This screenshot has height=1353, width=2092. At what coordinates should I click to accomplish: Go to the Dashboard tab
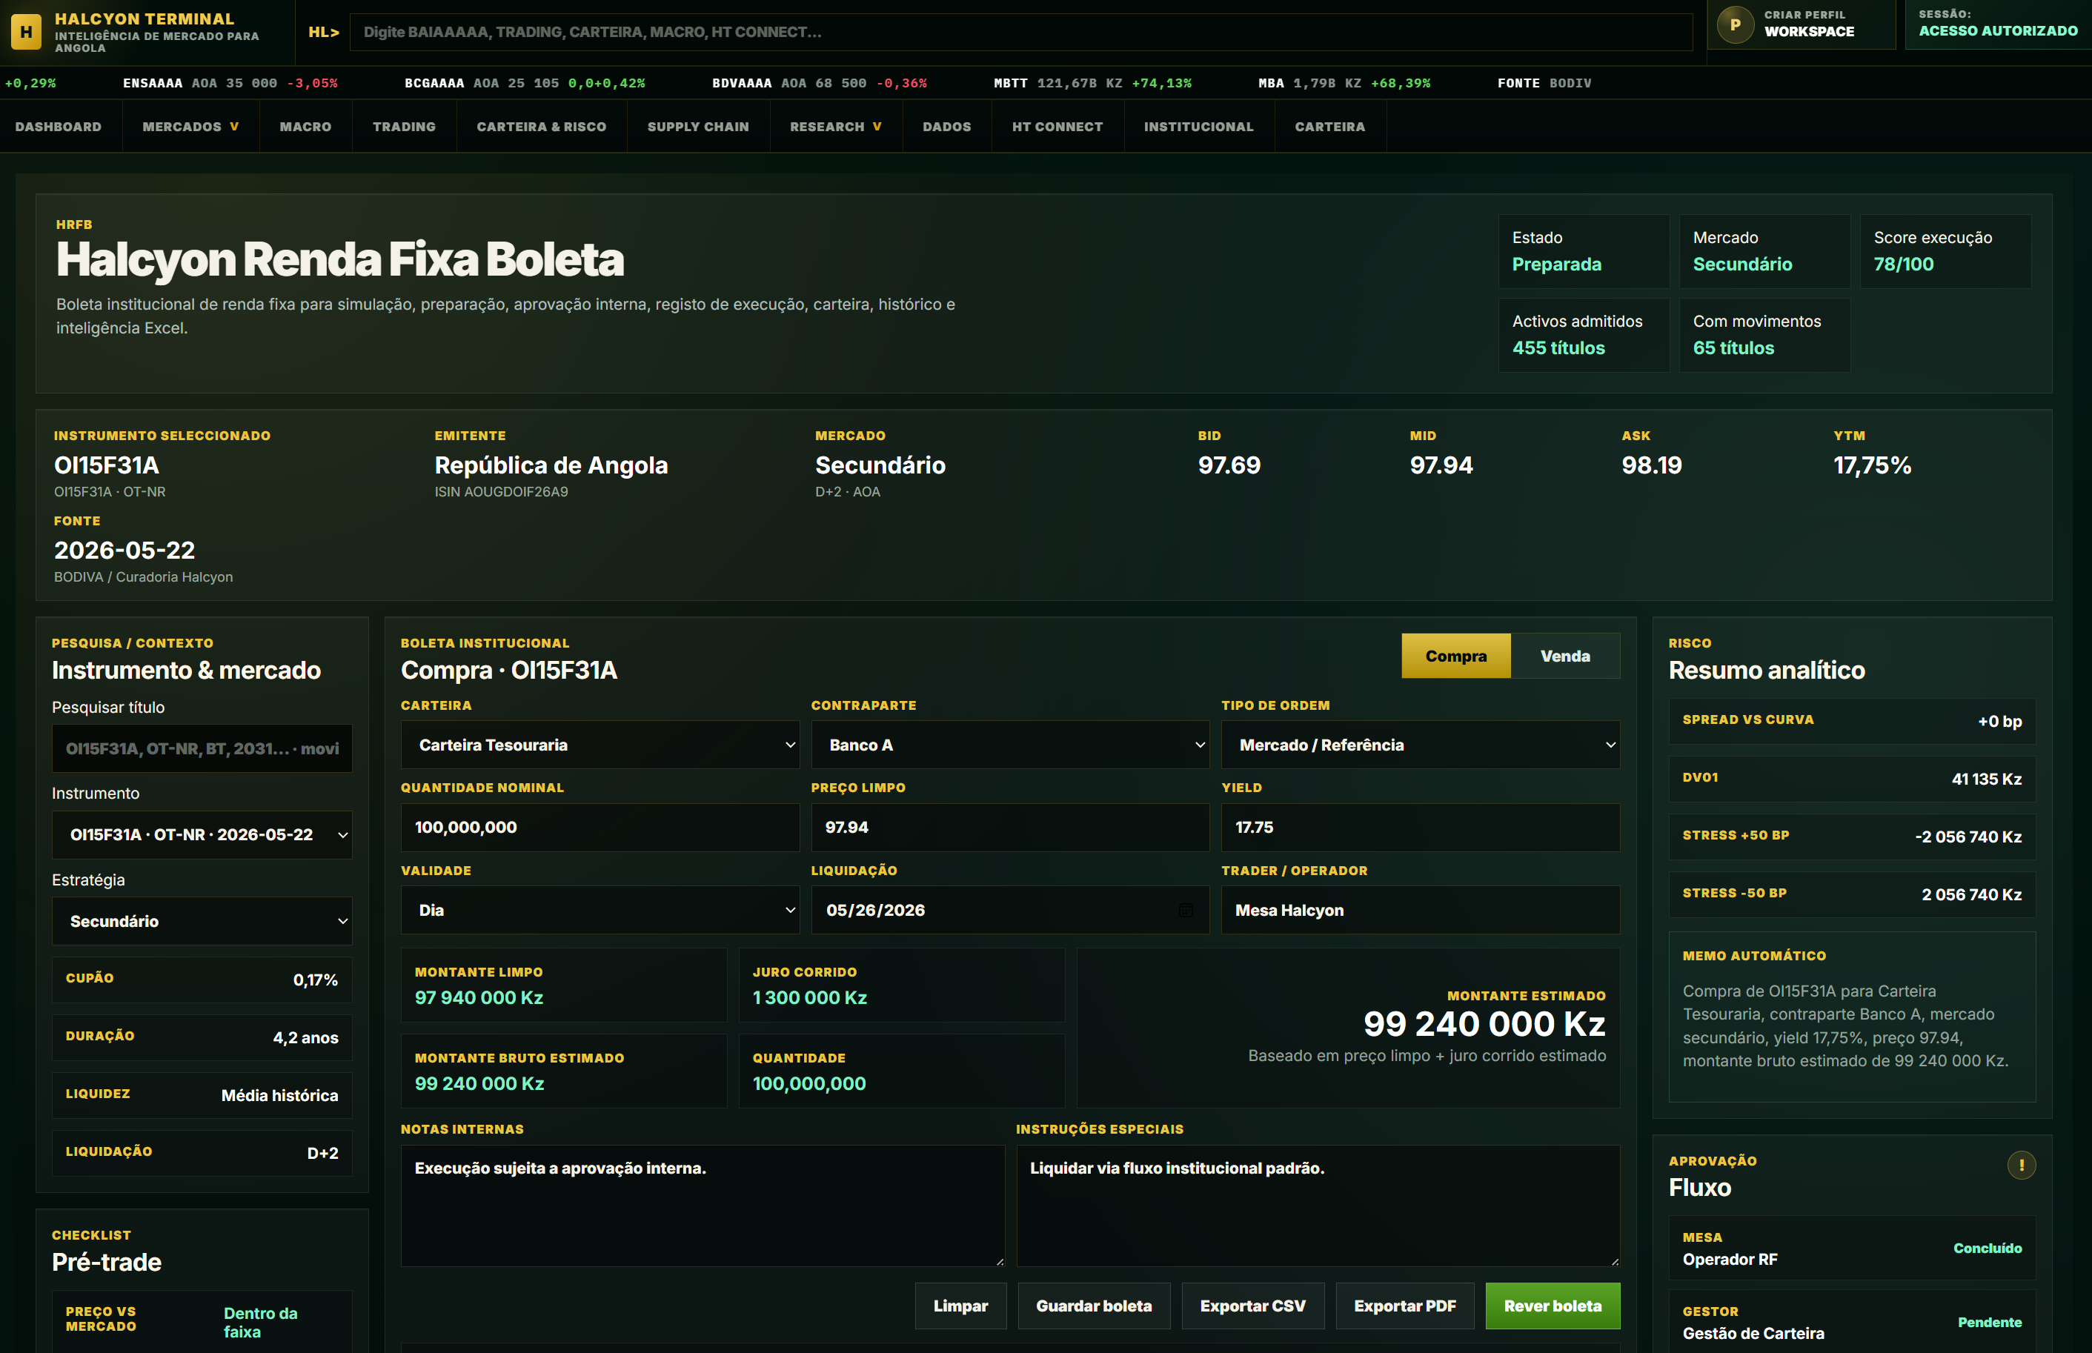tap(58, 127)
